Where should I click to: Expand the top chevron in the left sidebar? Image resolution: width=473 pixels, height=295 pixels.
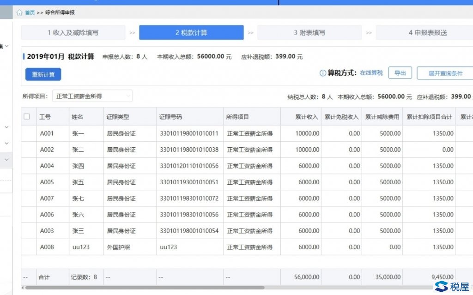(6, 46)
